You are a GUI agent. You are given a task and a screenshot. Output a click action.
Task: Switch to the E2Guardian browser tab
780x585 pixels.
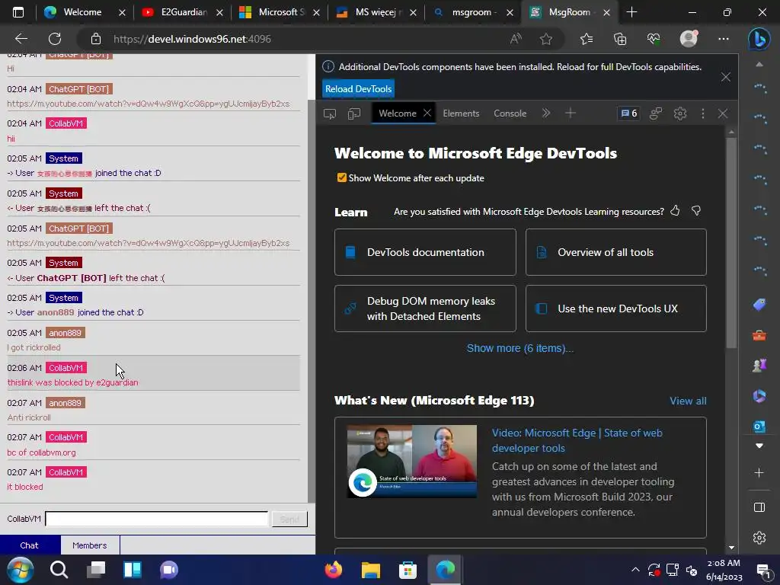click(x=184, y=12)
